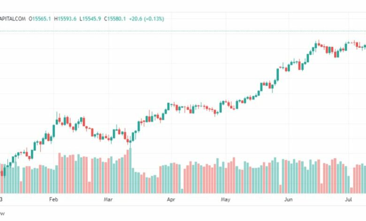This screenshot has width=366, height=221.
Task: Click the May label on time axis
Action: (226, 199)
